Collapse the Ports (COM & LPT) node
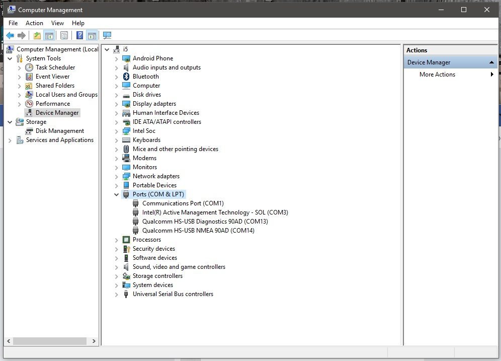 coord(117,194)
